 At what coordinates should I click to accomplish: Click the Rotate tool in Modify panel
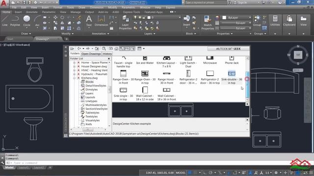tap(62, 18)
